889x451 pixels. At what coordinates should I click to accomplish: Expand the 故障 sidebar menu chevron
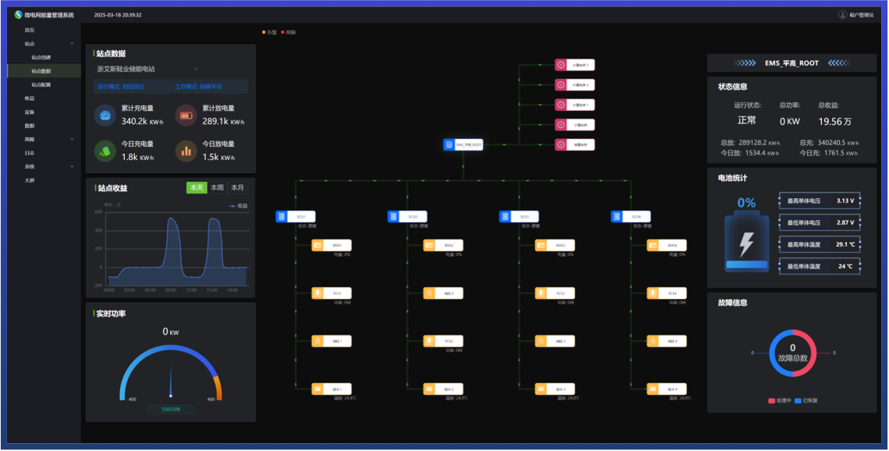coord(72,139)
